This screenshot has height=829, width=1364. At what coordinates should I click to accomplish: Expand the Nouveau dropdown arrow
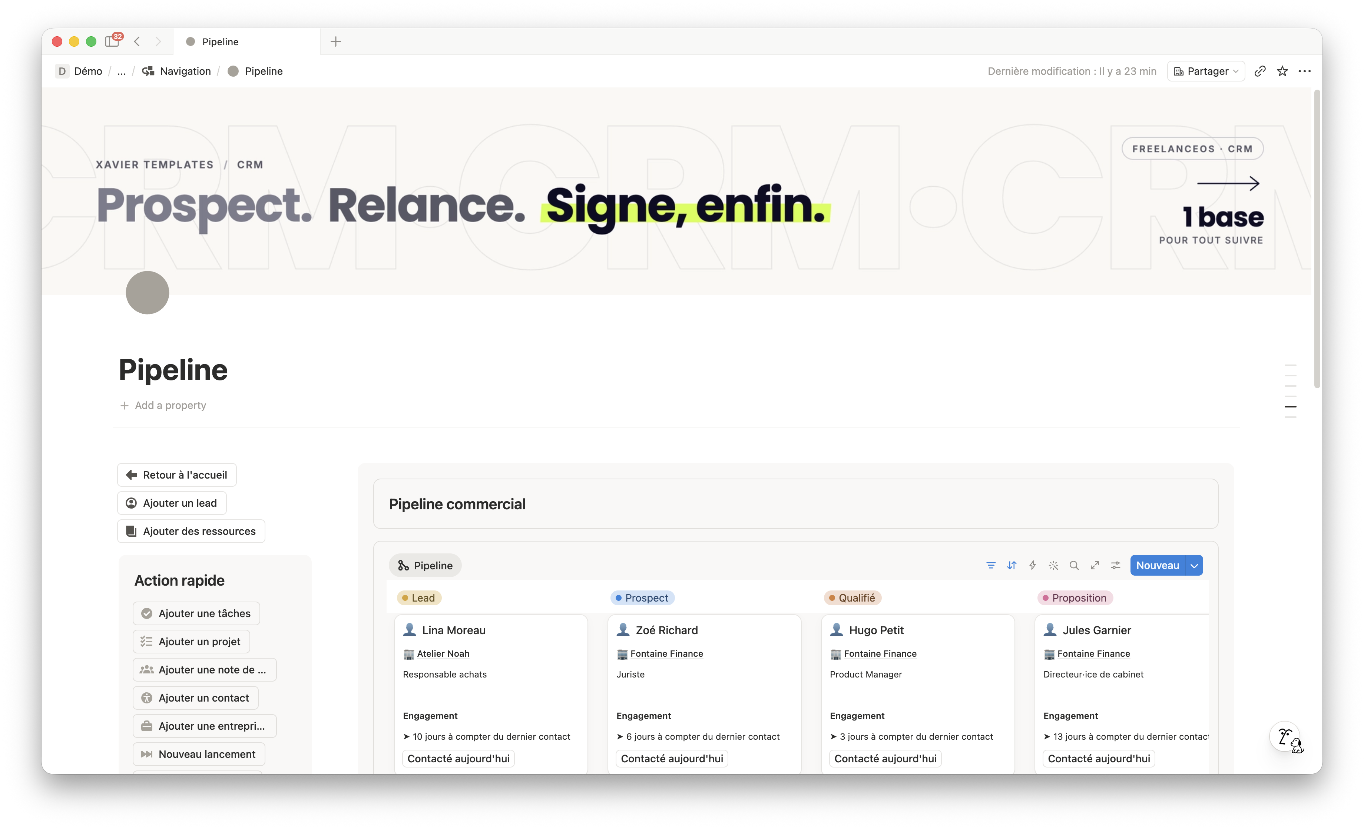pos(1195,565)
